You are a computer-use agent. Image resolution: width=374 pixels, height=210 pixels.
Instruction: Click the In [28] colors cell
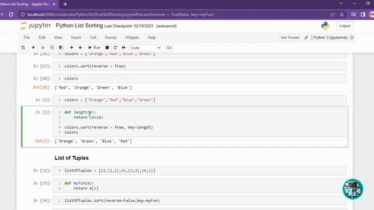(200, 79)
